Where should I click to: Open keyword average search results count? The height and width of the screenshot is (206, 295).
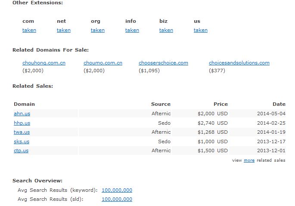(117, 190)
